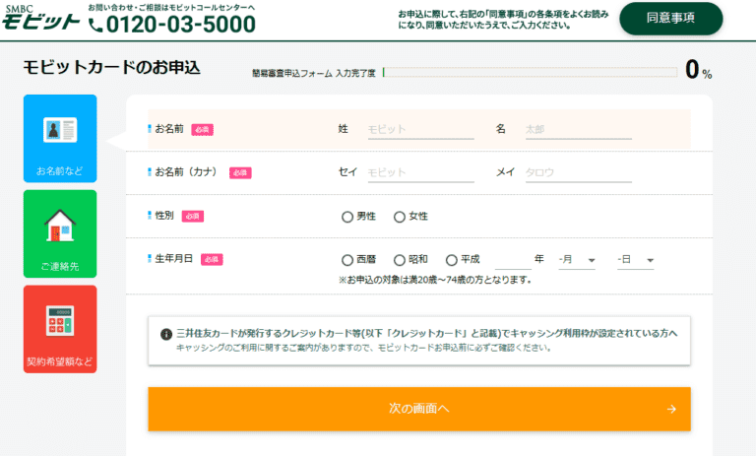This screenshot has height=456, width=756.
Task: Click the 0120-03-5000 phone number
Action: (x=181, y=25)
